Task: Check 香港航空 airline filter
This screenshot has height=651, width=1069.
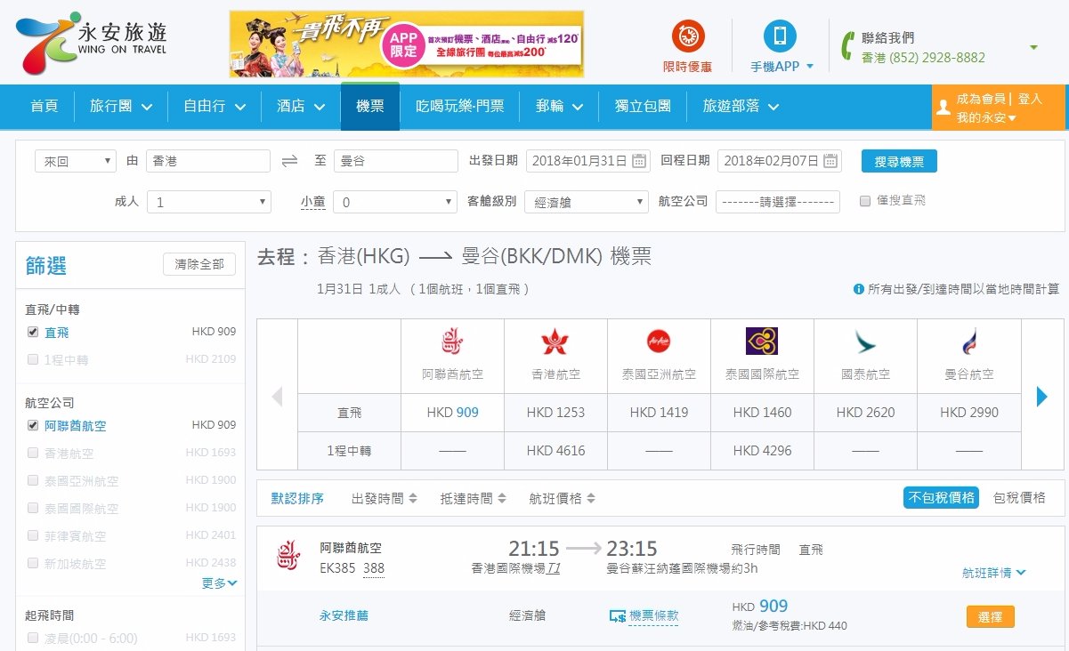Action: pos(33,453)
